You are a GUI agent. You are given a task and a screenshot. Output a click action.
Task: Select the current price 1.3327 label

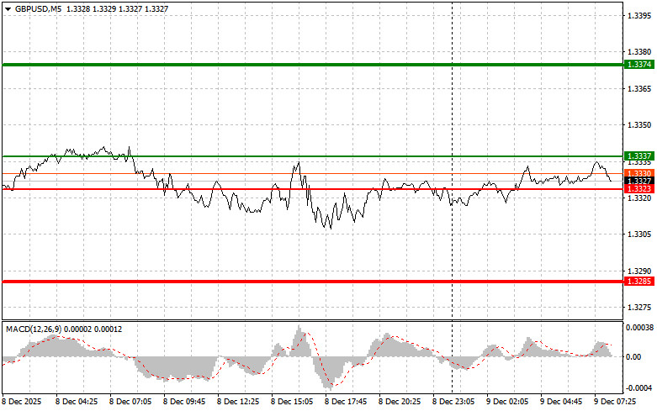(639, 181)
